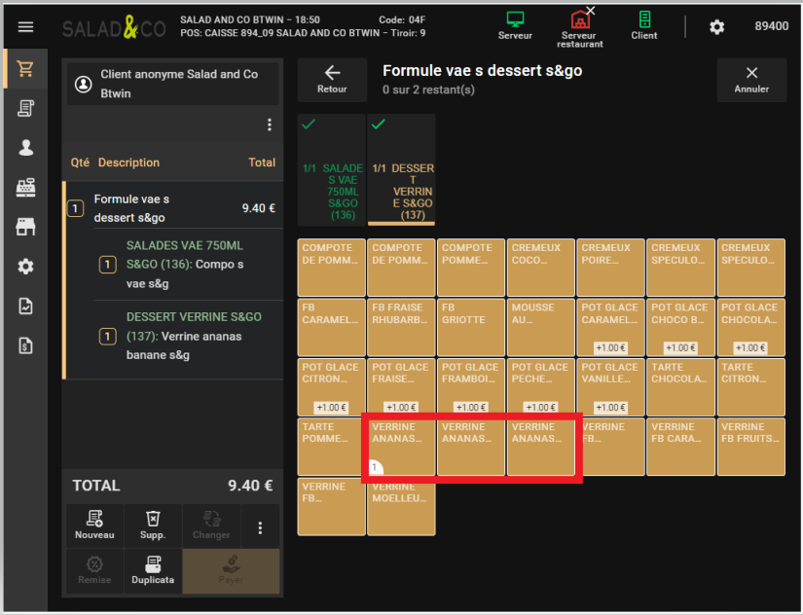This screenshot has width=803, height=615.
Task: Switch to the DESSERT VERRINE S&GO step
Action: click(x=401, y=170)
